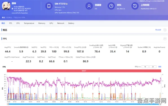Open the Temperature tab
This screenshot has height=106, width=168.
point(29,23)
